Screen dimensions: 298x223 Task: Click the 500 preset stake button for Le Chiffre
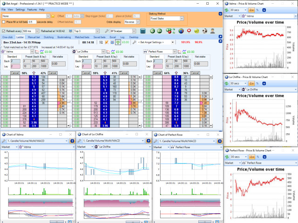tap(115, 61)
